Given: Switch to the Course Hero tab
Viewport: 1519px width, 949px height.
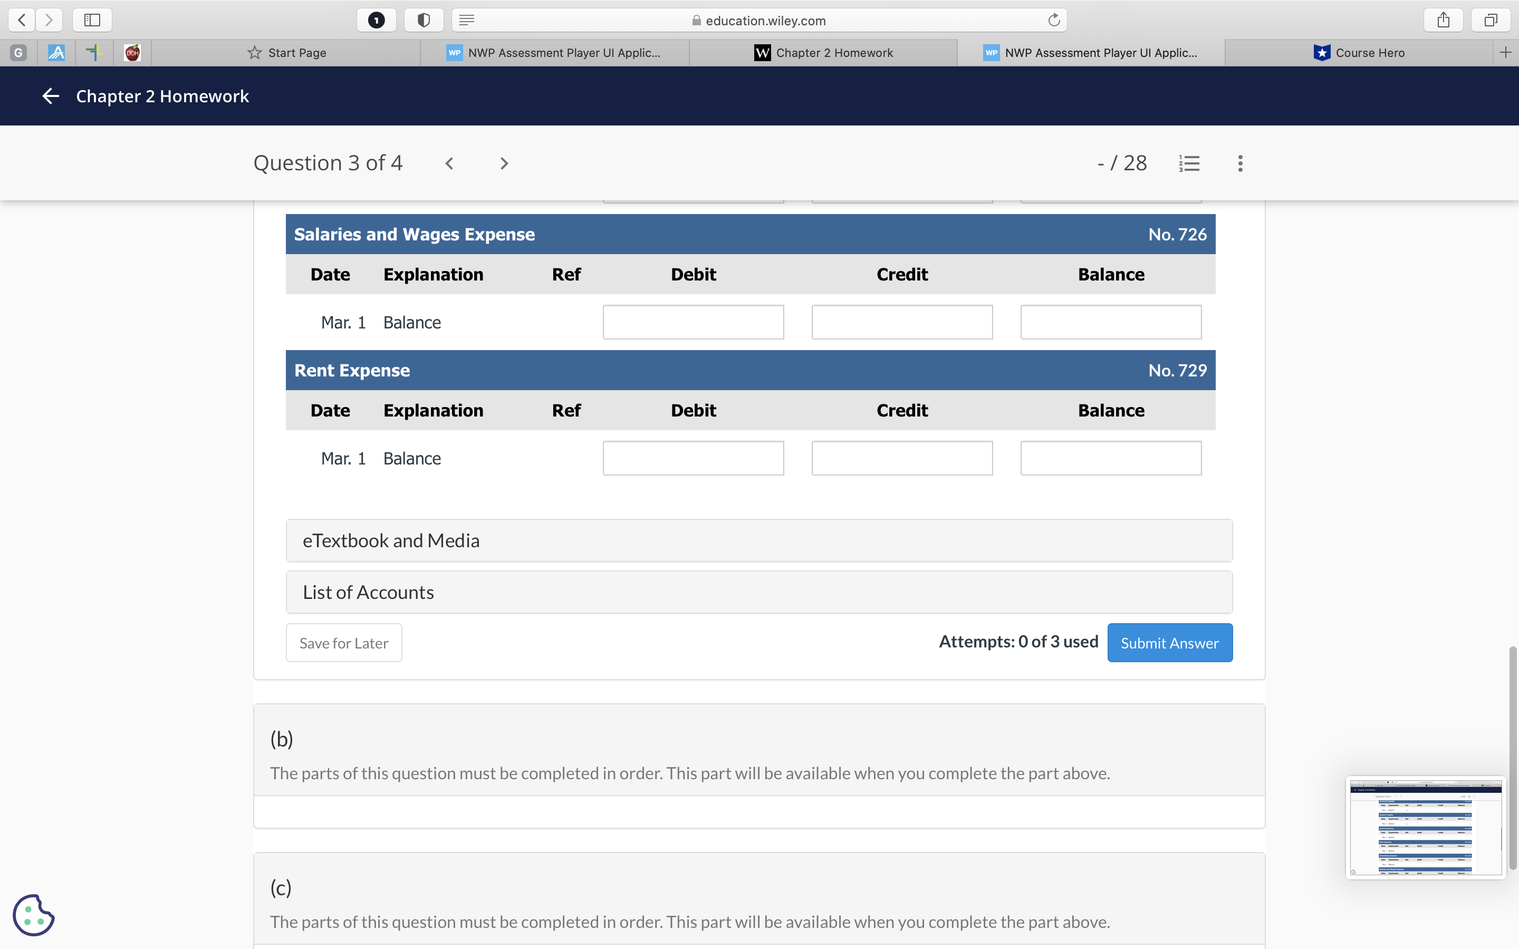Looking at the screenshot, I should [x=1359, y=53].
